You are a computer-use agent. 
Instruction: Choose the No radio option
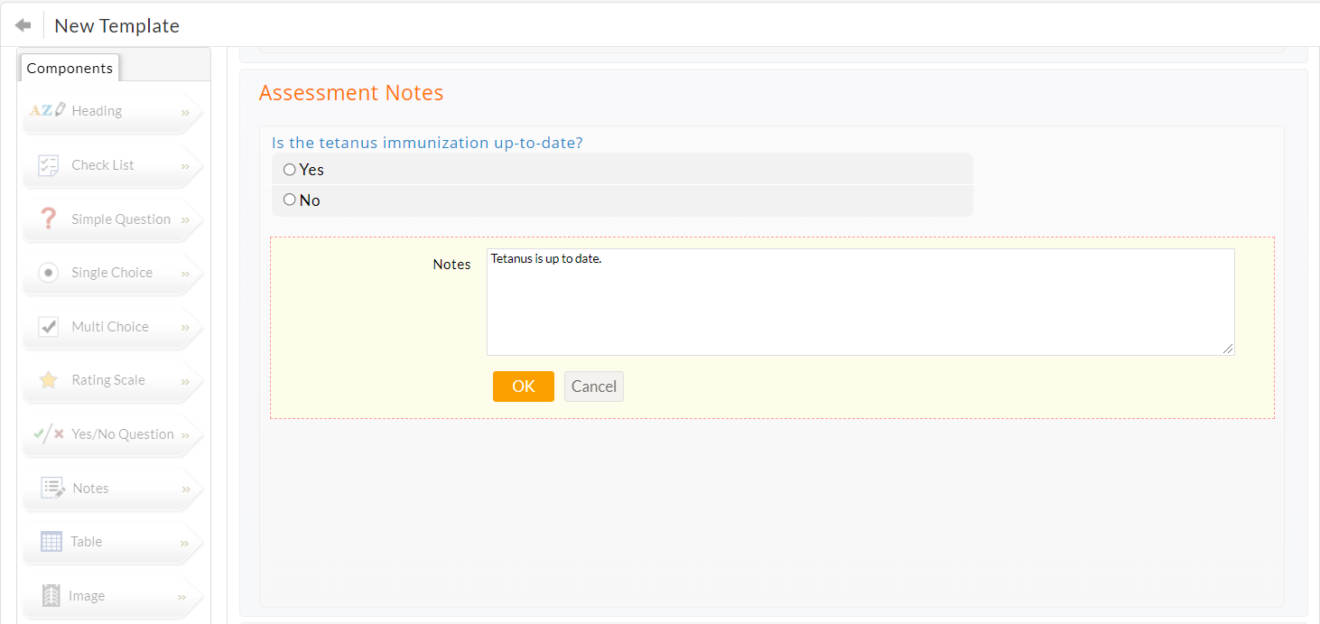[x=290, y=200]
